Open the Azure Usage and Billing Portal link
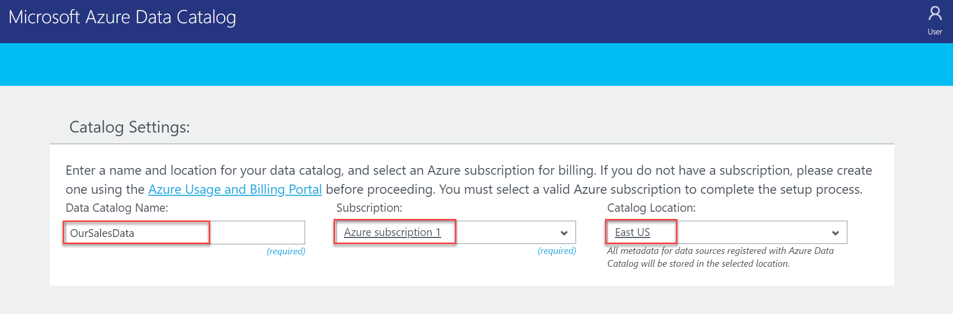 coord(235,190)
